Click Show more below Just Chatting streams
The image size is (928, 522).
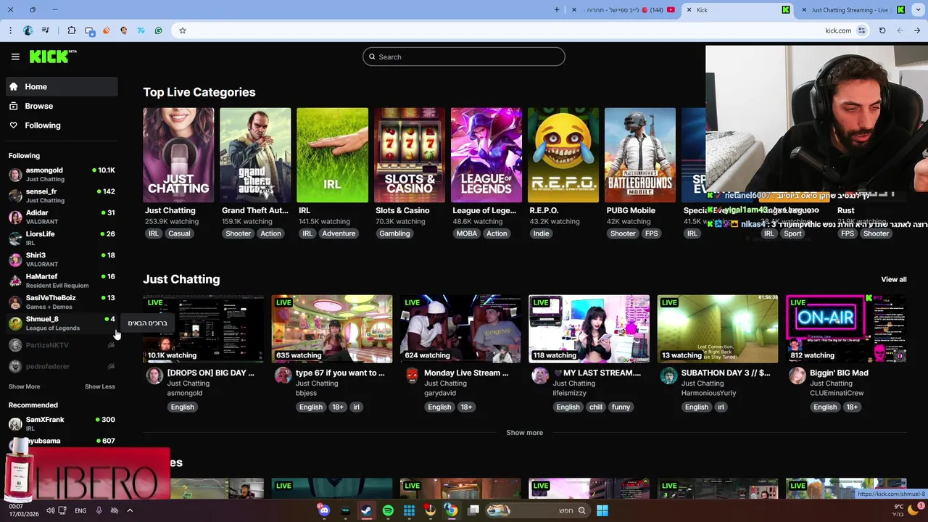[x=524, y=433]
